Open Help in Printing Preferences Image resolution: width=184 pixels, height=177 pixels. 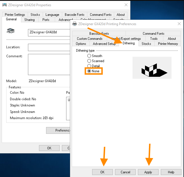(171, 172)
